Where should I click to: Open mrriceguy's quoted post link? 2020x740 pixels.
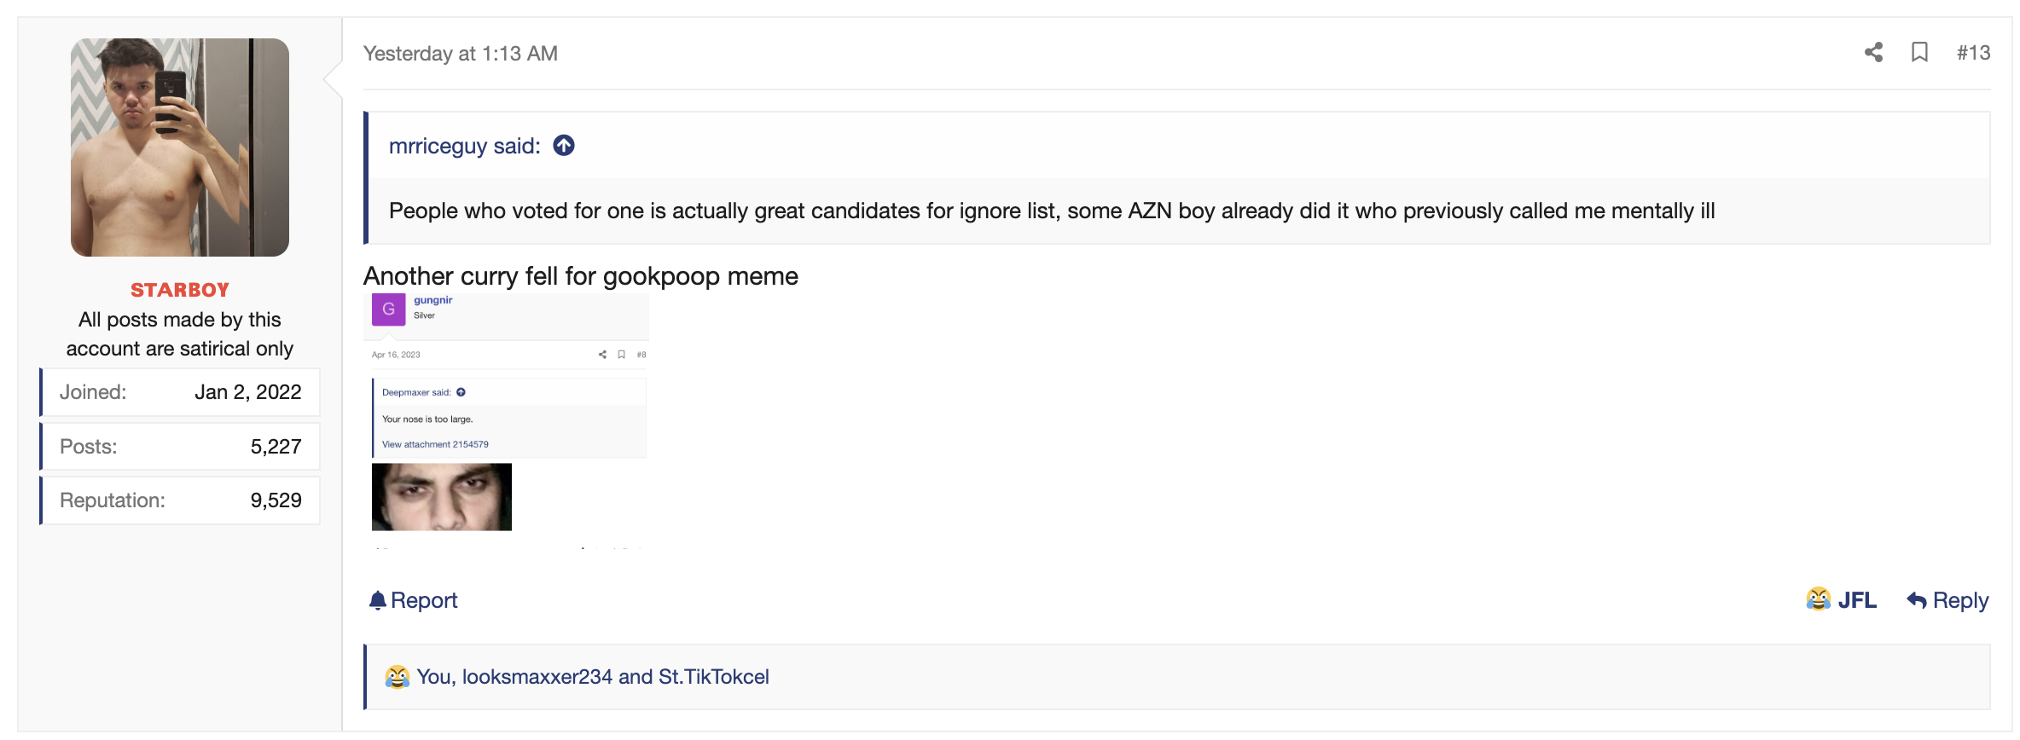click(x=464, y=146)
